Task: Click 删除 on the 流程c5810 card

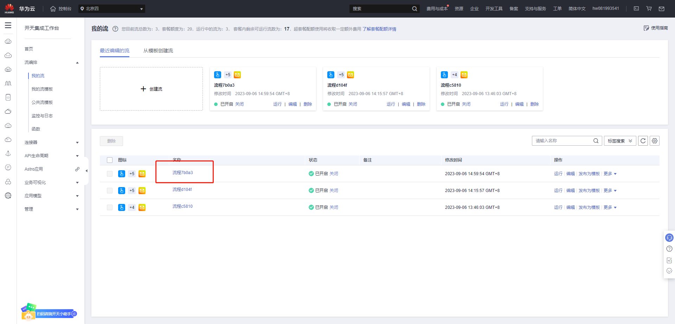Action: [x=534, y=104]
